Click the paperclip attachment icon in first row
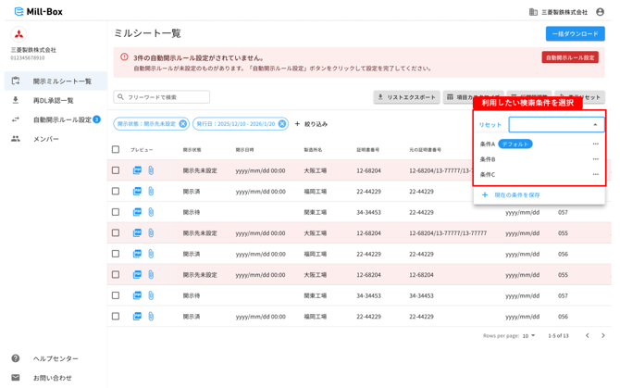The width and height of the screenshot is (620, 388). (x=151, y=170)
